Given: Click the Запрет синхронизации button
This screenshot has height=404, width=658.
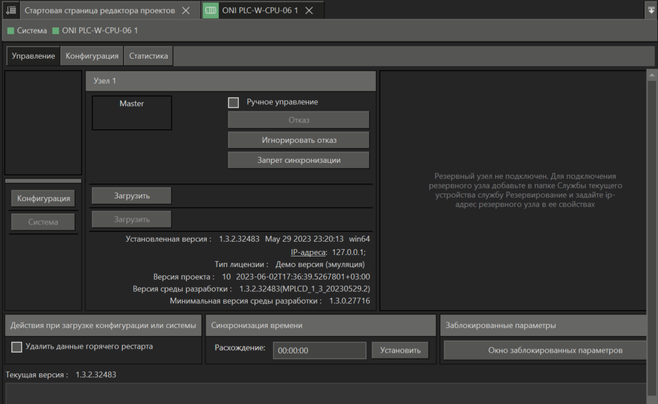Looking at the screenshot, I should (x=299, y=160).
